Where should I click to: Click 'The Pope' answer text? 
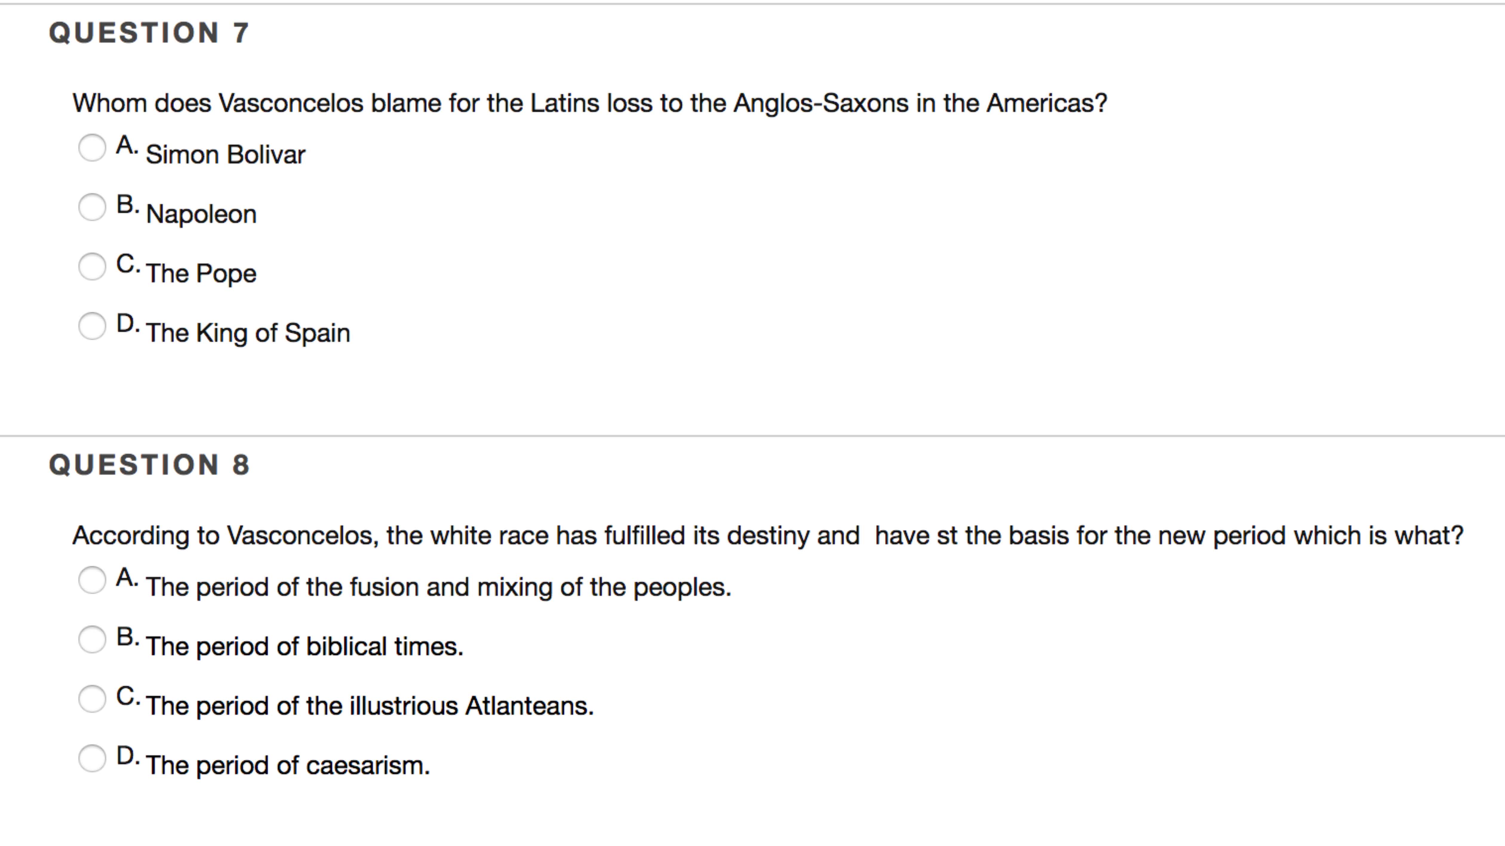pyautogui.click(x=201, y=273)
